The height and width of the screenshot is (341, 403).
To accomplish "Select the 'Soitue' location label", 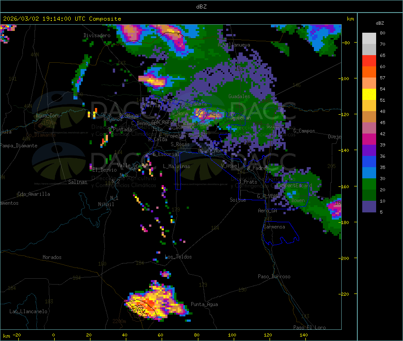I will click(238, 200).
